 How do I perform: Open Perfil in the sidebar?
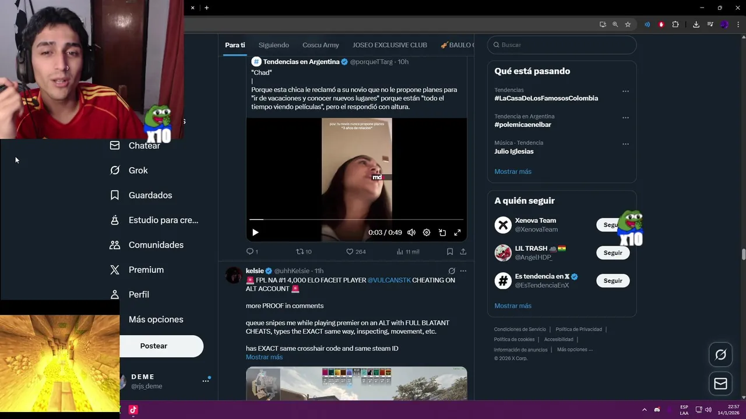(x=129, y=294)
